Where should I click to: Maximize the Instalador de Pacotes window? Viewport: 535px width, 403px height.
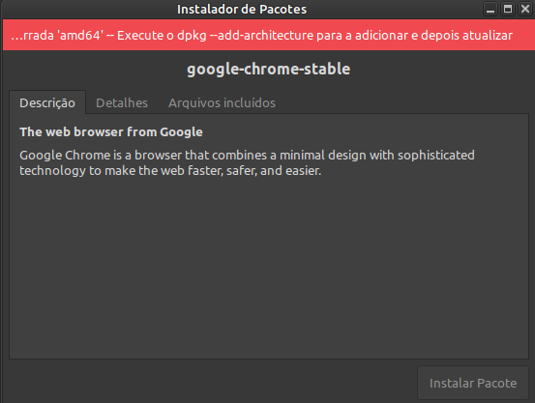[x=508, y=10]
